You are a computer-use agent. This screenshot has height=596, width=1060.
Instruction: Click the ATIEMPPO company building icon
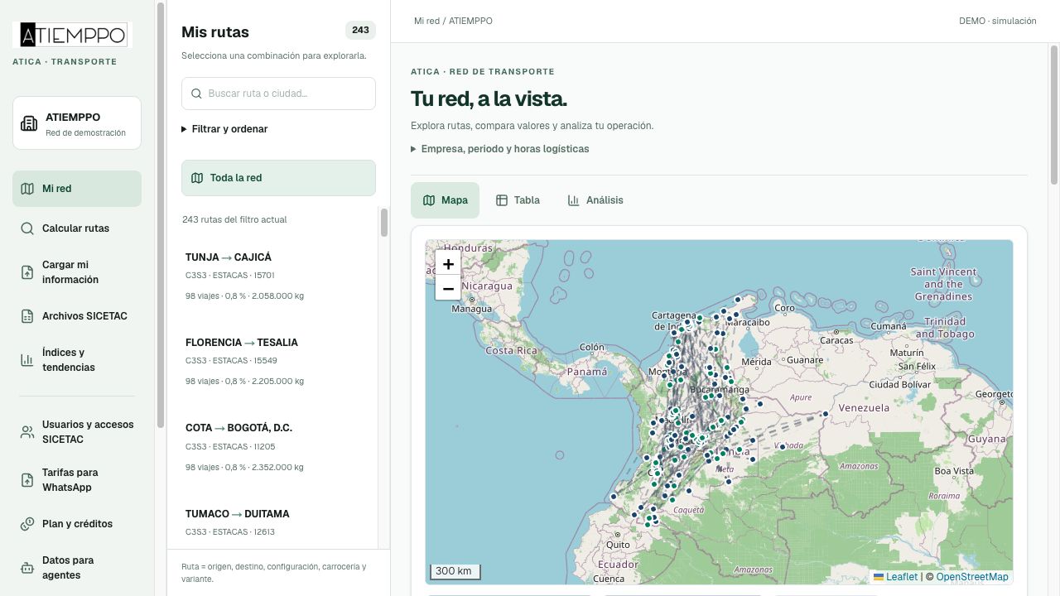coord(29,123)
